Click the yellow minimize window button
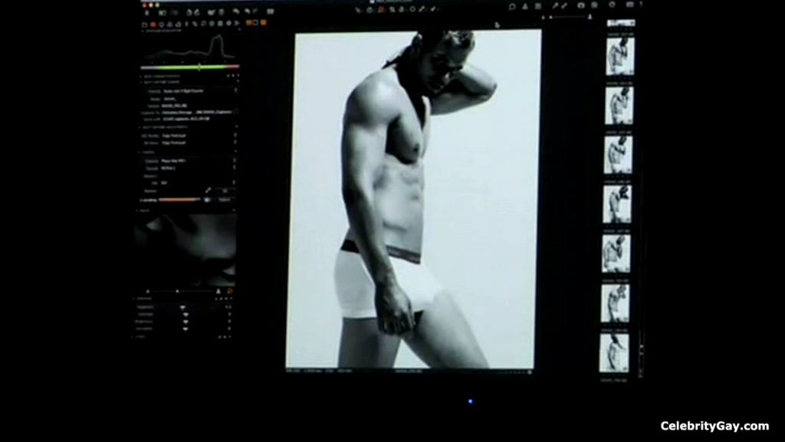 tap(151, 5)
